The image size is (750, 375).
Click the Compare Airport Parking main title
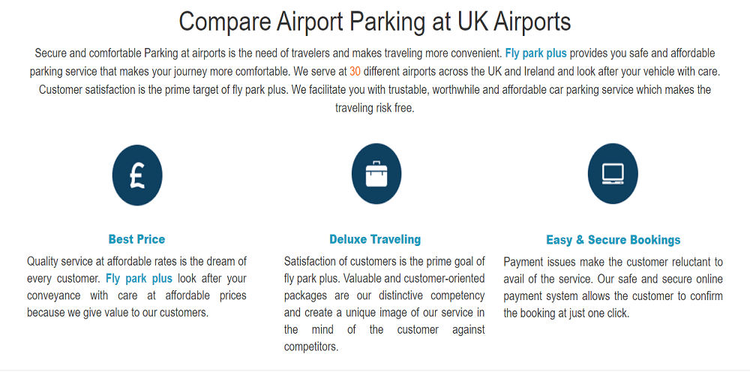coord(375,21)
